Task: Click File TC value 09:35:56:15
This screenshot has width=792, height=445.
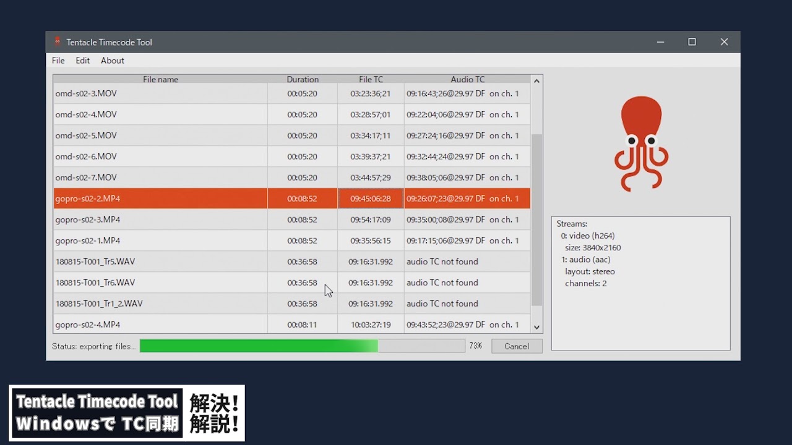Action: 371,240
